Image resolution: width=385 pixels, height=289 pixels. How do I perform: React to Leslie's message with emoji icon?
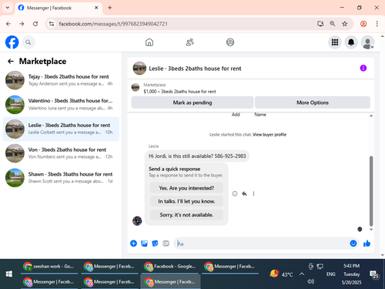coord(235,193)
